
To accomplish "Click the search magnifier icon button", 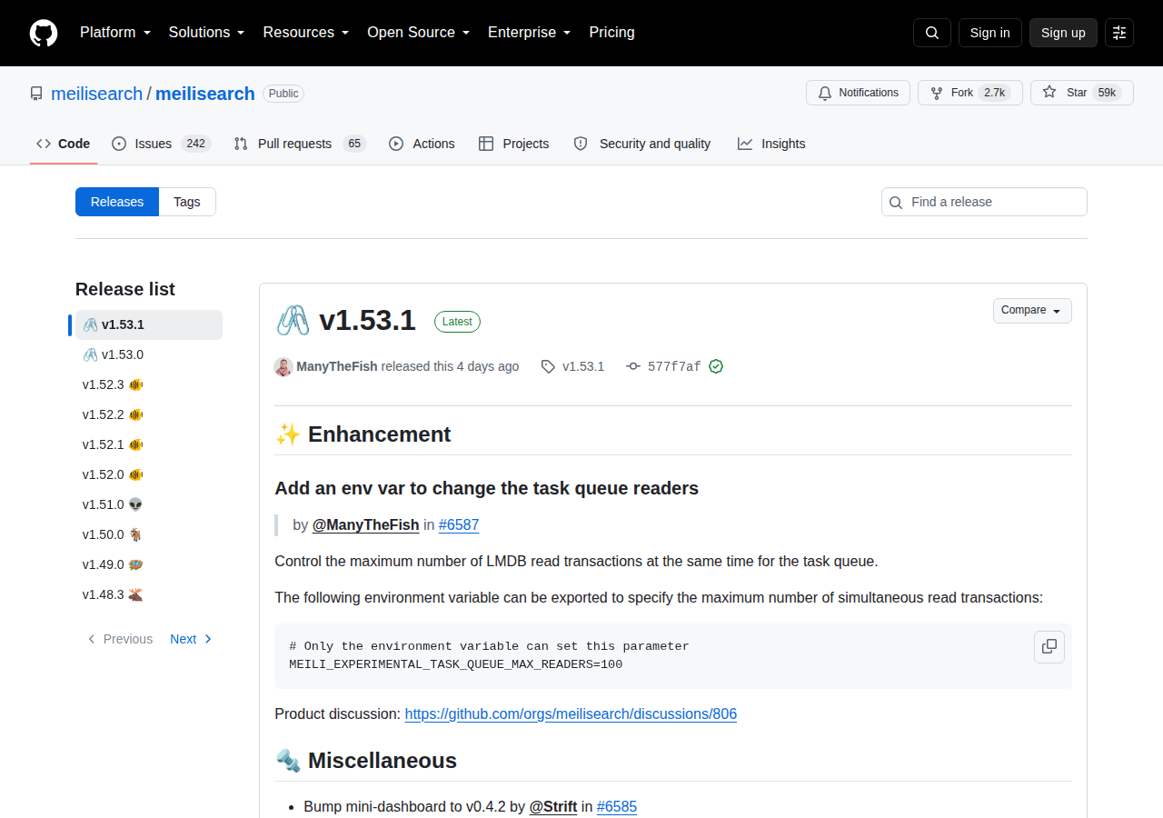I will coord(932,33).
